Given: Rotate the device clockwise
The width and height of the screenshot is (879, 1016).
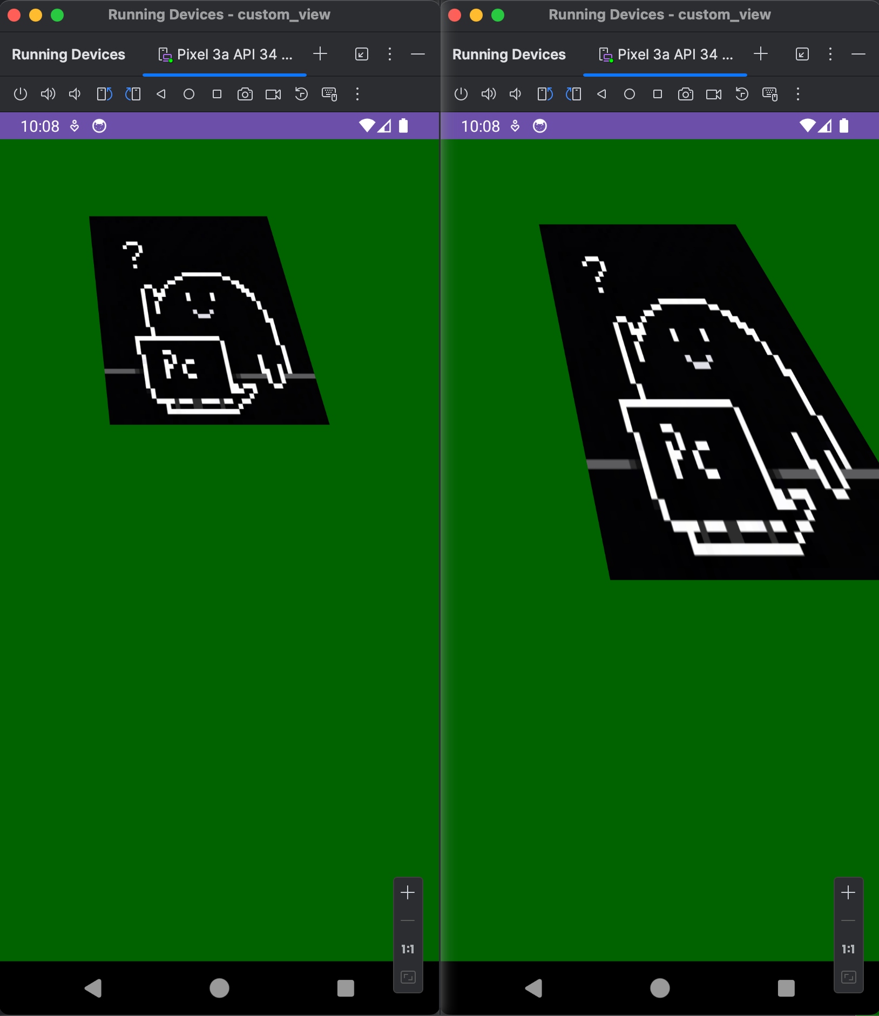Looking at the screenshot, I should 133,94.
